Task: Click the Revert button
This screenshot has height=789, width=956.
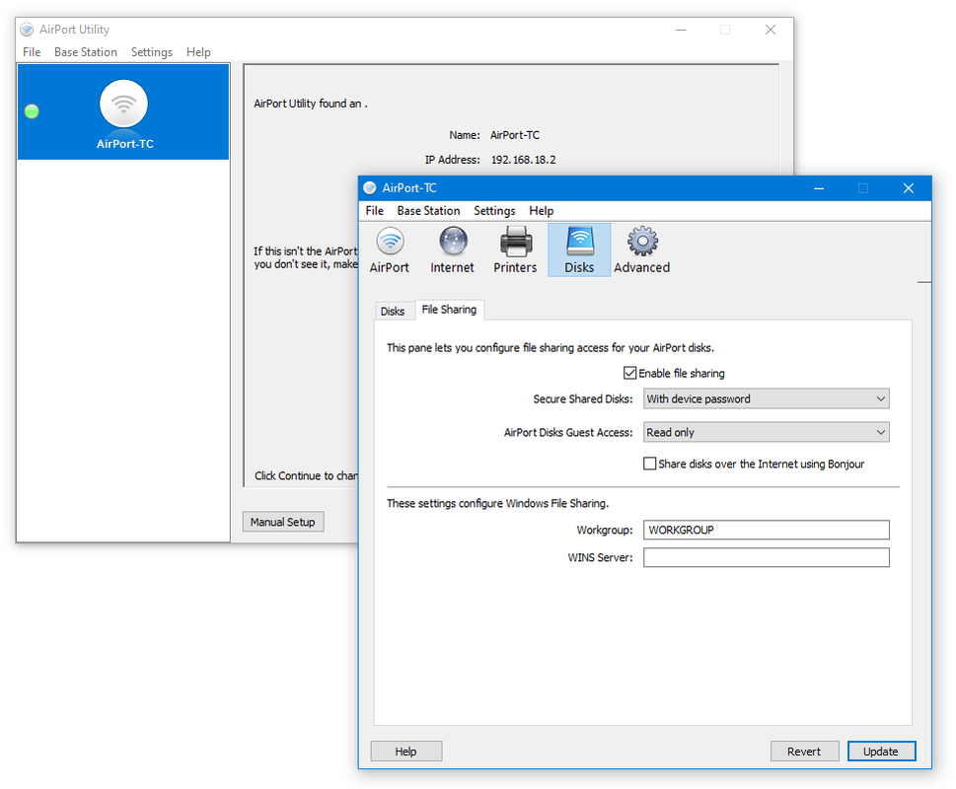Action: click(804, 752)
